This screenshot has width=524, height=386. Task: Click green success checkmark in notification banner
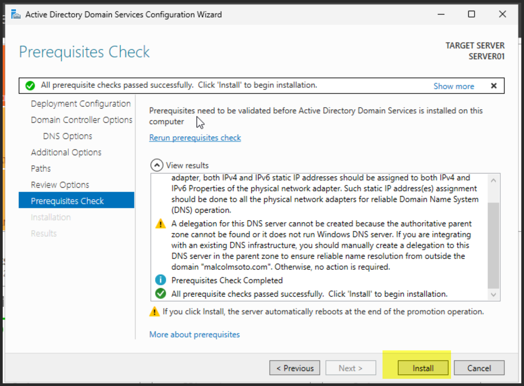[x=30, y=86]
